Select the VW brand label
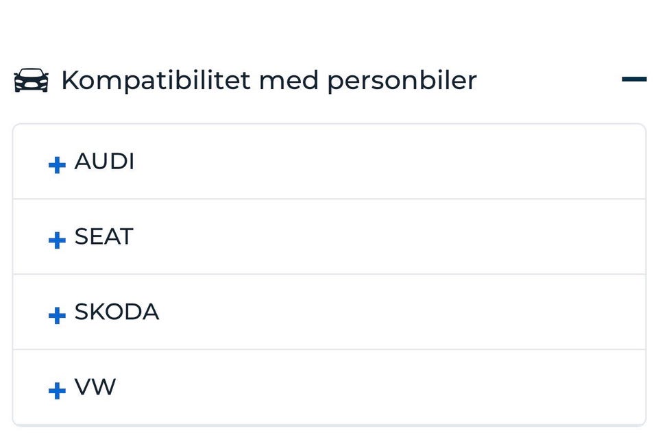The height and width of the screenshot is (448, 658). 95,388
